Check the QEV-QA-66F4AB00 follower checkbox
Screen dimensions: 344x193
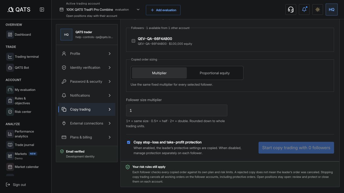pos(133,41)
